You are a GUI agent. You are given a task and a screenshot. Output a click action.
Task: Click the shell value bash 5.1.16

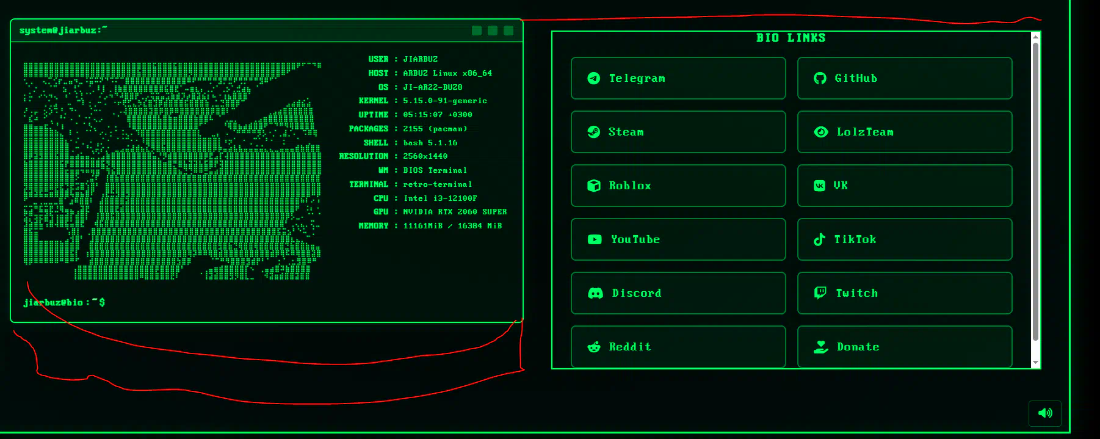430,143
